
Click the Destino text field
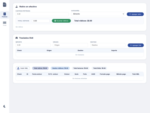pyautogui.click(x=108, y=45)
